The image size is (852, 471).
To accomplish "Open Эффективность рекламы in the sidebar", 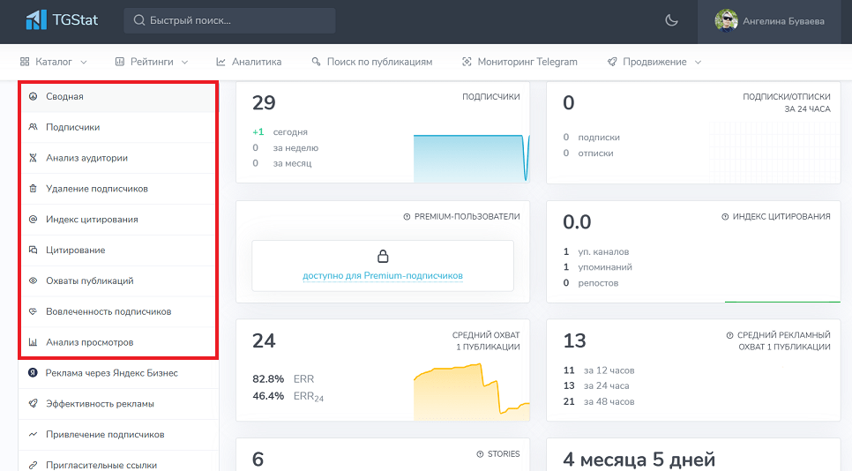I will (x=100, y=404).
